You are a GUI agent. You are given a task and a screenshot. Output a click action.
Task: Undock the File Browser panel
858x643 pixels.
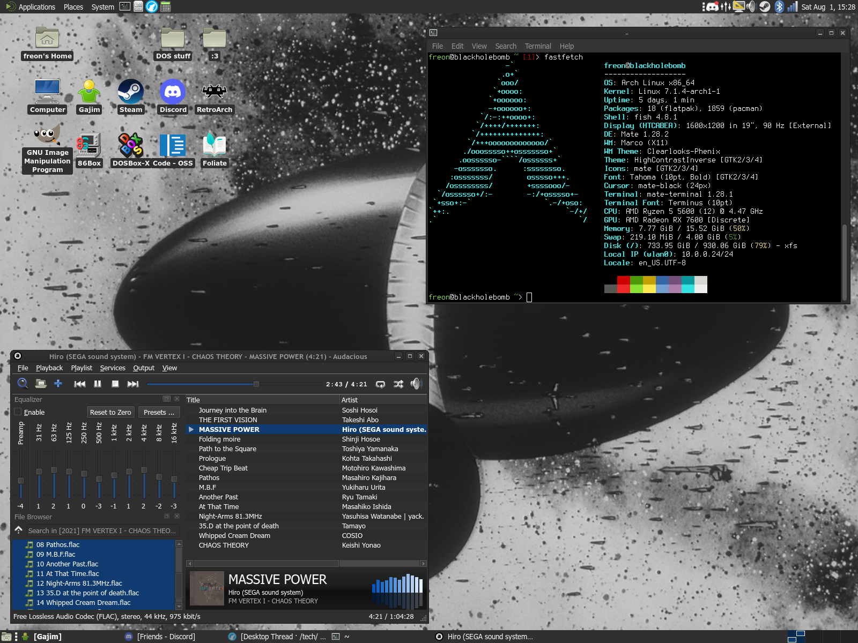167,516
